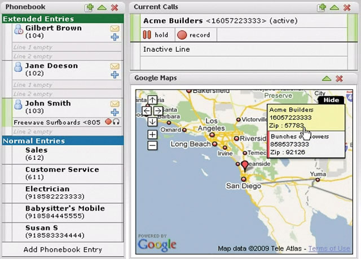Collapse the Current Calls panel
The height and width of the screenshot is (259, 361).
[334, 7]
